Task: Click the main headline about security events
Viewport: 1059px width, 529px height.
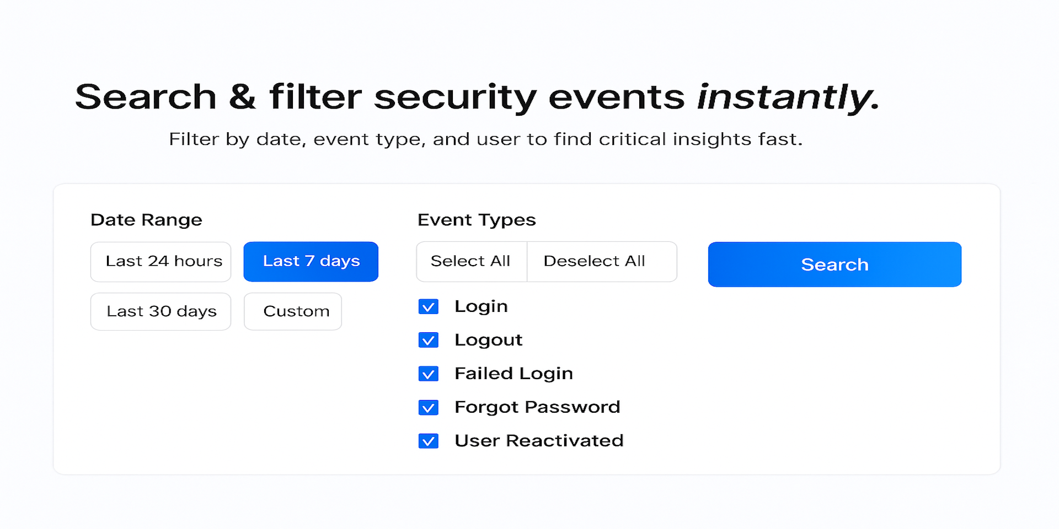Action: (477, 97)
